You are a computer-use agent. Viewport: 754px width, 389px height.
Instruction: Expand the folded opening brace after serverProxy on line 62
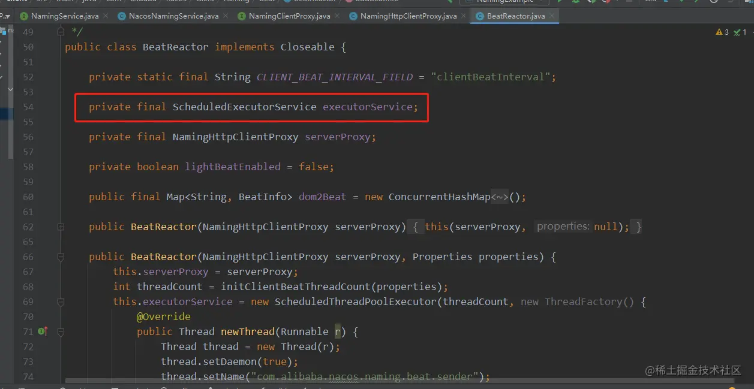click(415, 227)
